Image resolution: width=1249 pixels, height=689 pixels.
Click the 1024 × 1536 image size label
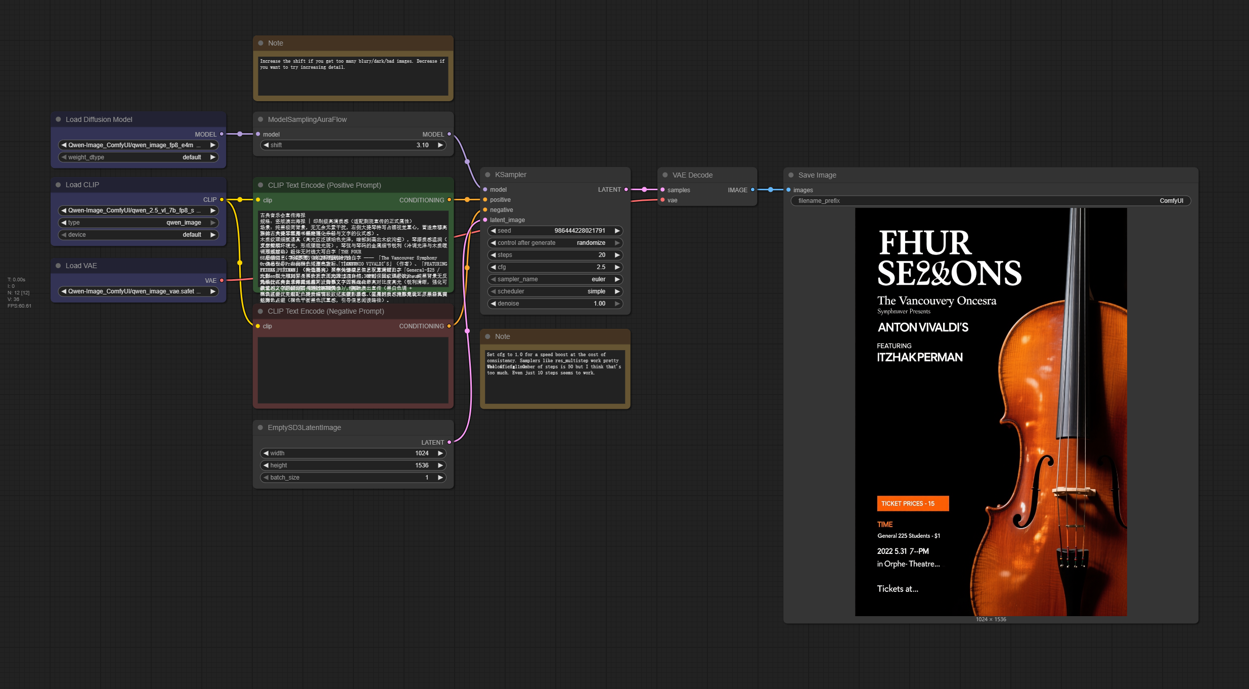(x=991, y=619)
